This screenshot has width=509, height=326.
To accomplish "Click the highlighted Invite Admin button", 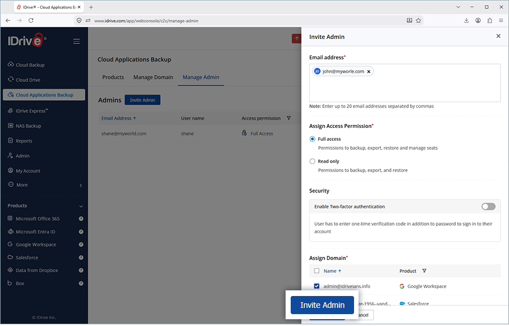I will (322, 305).
